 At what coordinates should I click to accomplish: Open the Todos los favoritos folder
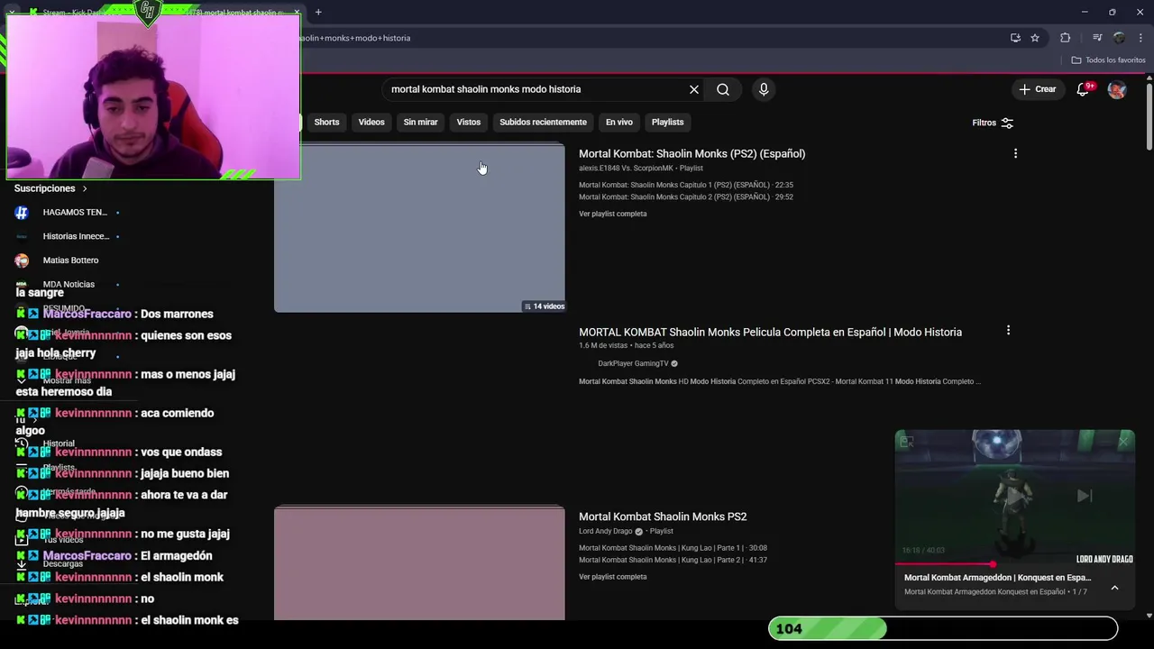pos(1108,59)
